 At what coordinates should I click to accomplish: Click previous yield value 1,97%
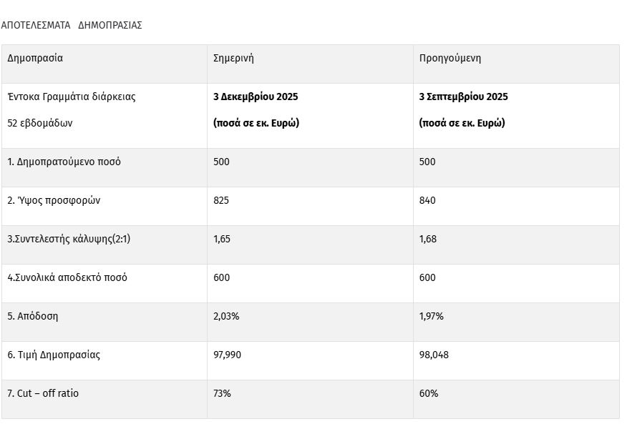(x=432, y=316)
